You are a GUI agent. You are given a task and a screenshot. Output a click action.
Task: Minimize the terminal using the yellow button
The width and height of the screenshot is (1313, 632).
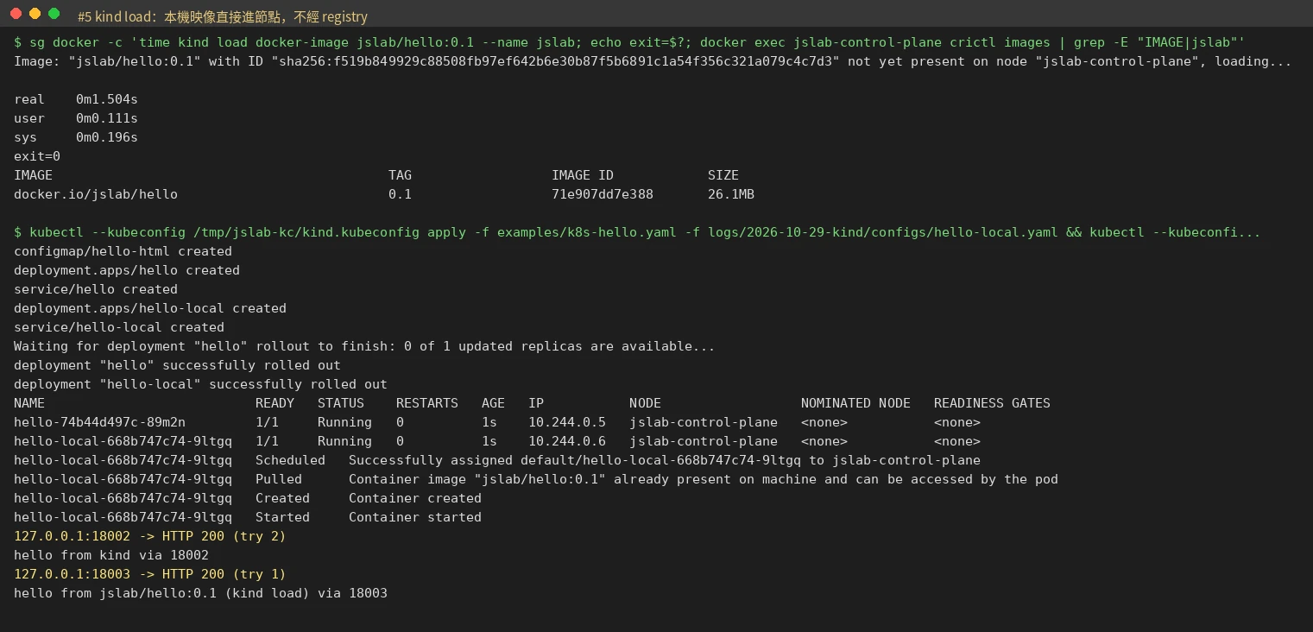point(35,14)
